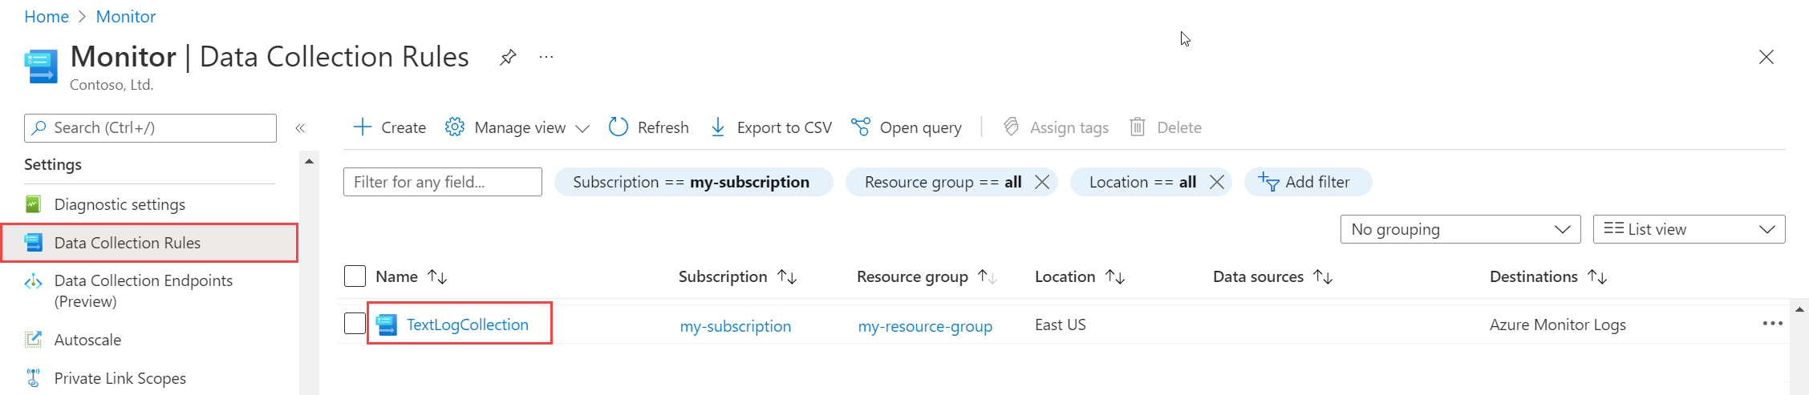Click the Refresh icon in the toolbar

[x=618, y=127]
